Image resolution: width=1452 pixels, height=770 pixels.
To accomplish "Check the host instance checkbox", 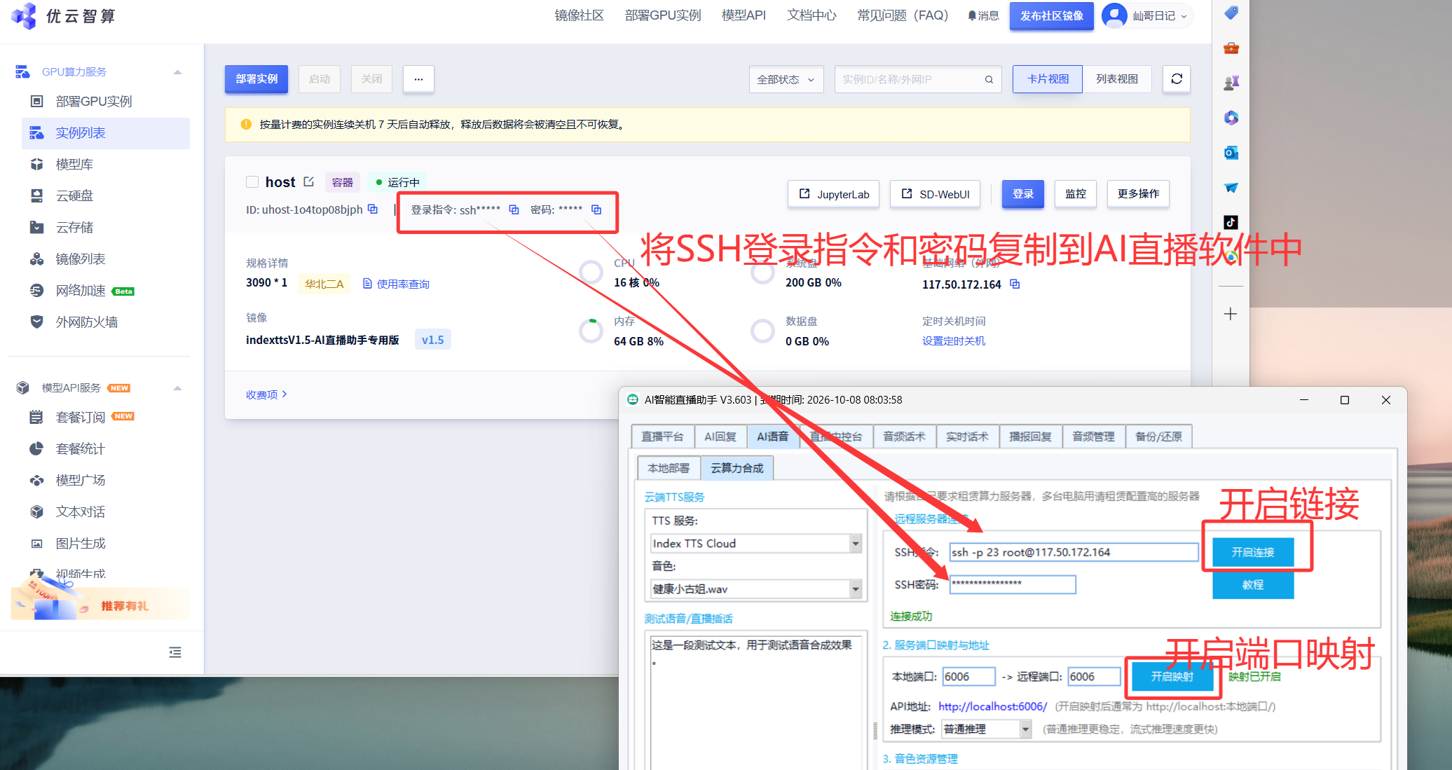I will (252, 181).
